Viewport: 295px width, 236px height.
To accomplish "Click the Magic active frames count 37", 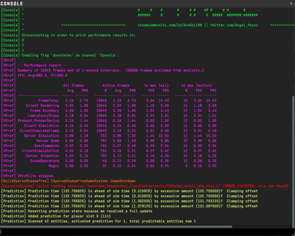I will pyautogui.click(x=104, y=166).
